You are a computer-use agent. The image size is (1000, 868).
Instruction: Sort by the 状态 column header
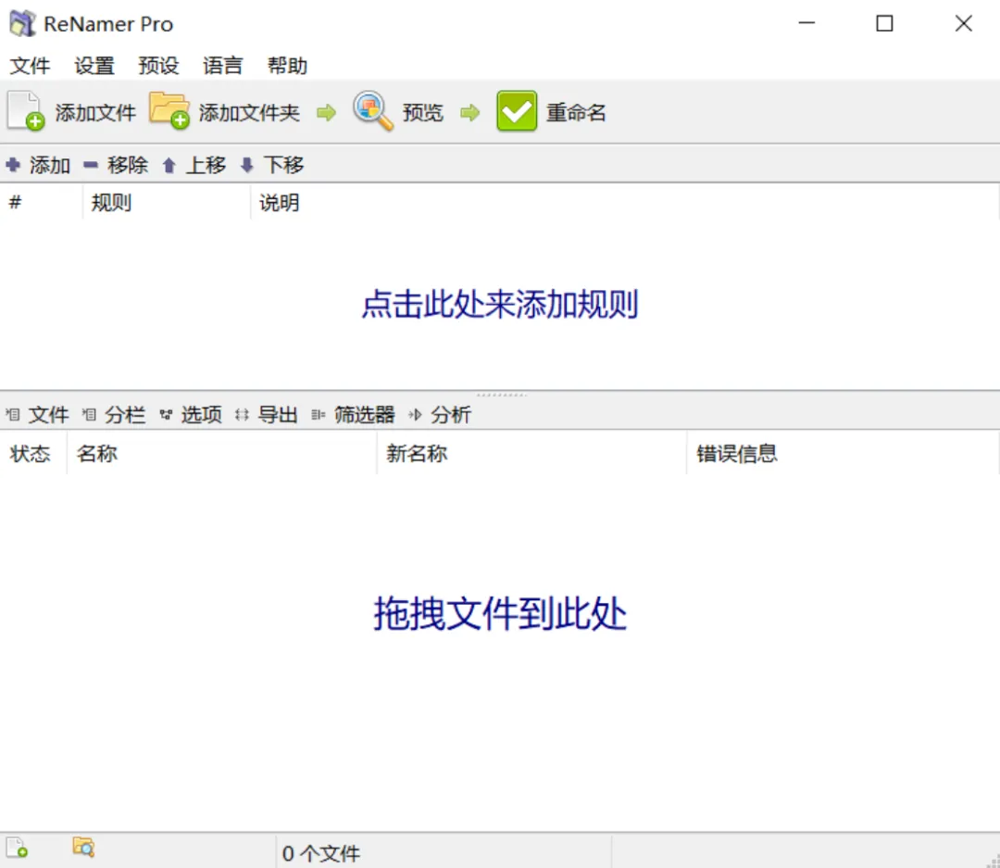point(33,454)
